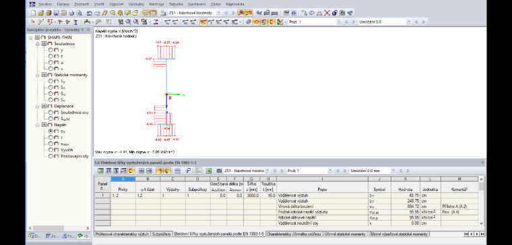This screenshot has width=512, height=245.
Task: Select the σx stress radio button in the navigator
Action: tap(51, 131)
